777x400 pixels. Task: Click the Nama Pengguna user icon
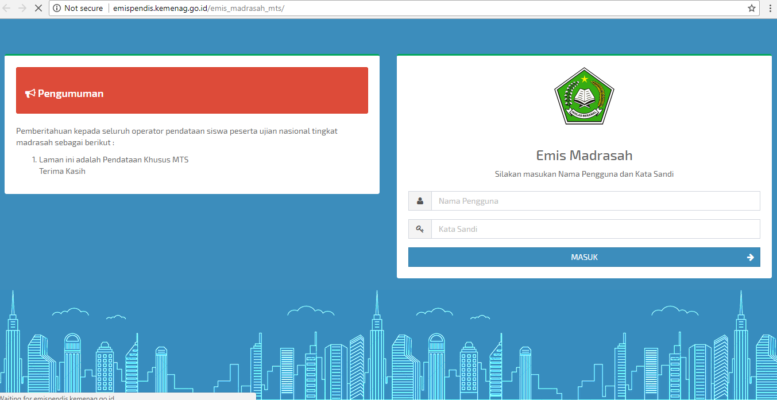click(419, 201)
